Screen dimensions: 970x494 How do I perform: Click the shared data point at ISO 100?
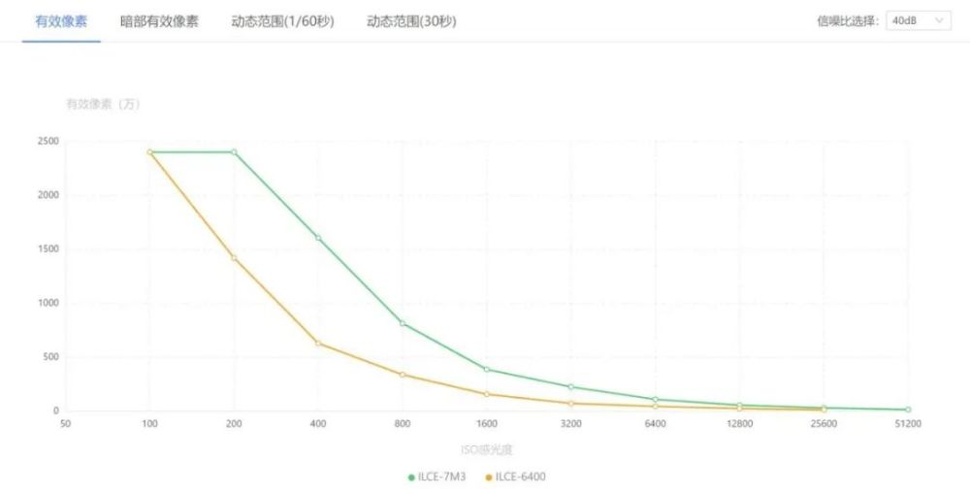(x=149, y=152)
